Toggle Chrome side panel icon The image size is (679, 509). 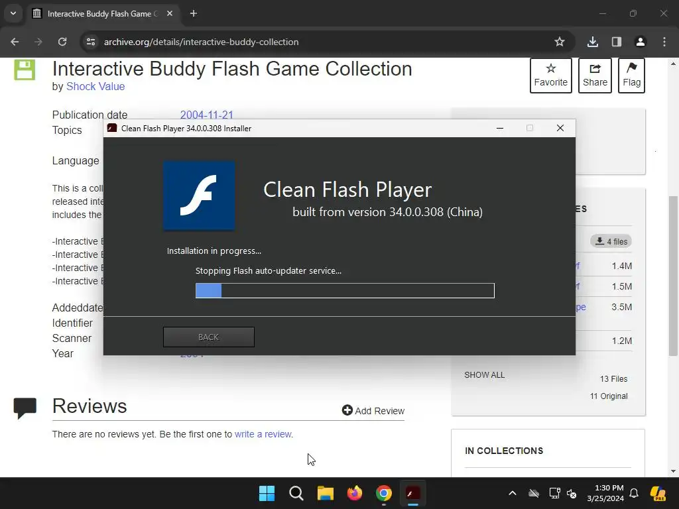point(616,42)
